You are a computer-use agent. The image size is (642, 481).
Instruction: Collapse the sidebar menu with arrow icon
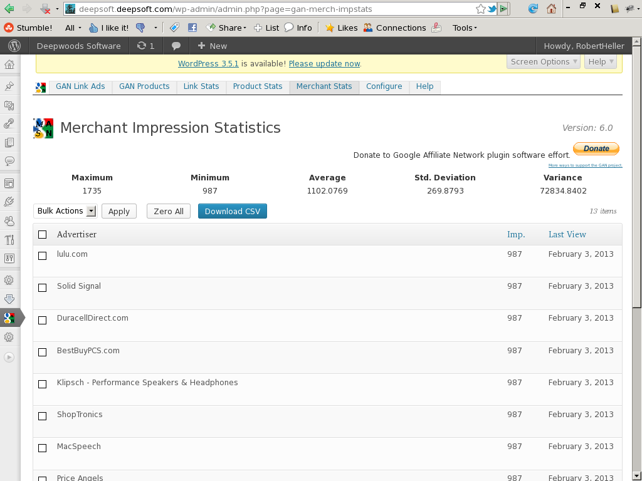pyautogui.click(x=9, y=357)
